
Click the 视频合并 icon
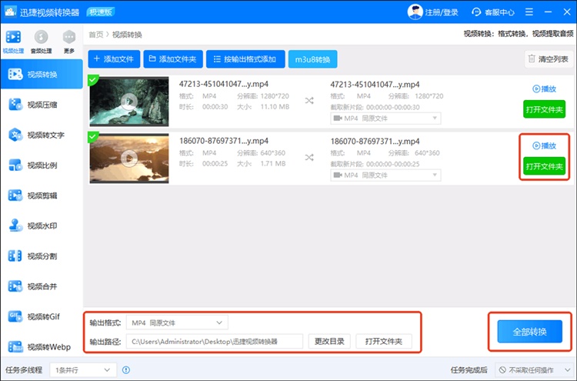[15, 286]
